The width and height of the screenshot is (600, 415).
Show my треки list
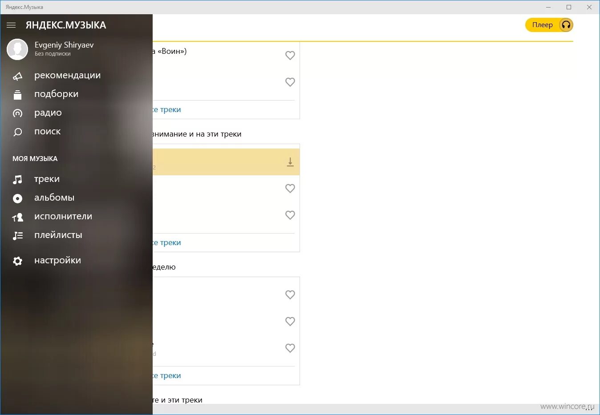pos(47,179)
